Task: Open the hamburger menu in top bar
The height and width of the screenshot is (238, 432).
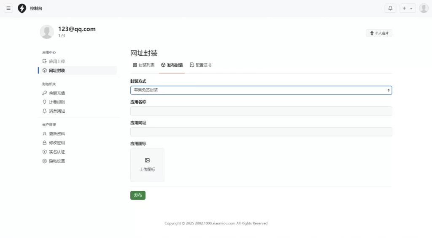Action: [x=9, y=8]
